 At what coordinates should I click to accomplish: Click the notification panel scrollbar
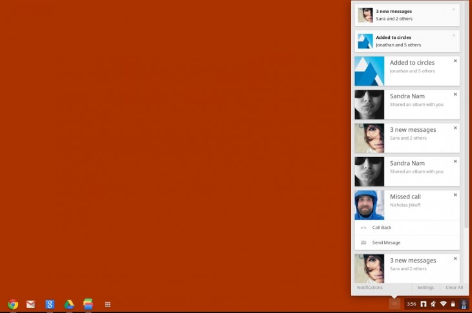point(466,129)
